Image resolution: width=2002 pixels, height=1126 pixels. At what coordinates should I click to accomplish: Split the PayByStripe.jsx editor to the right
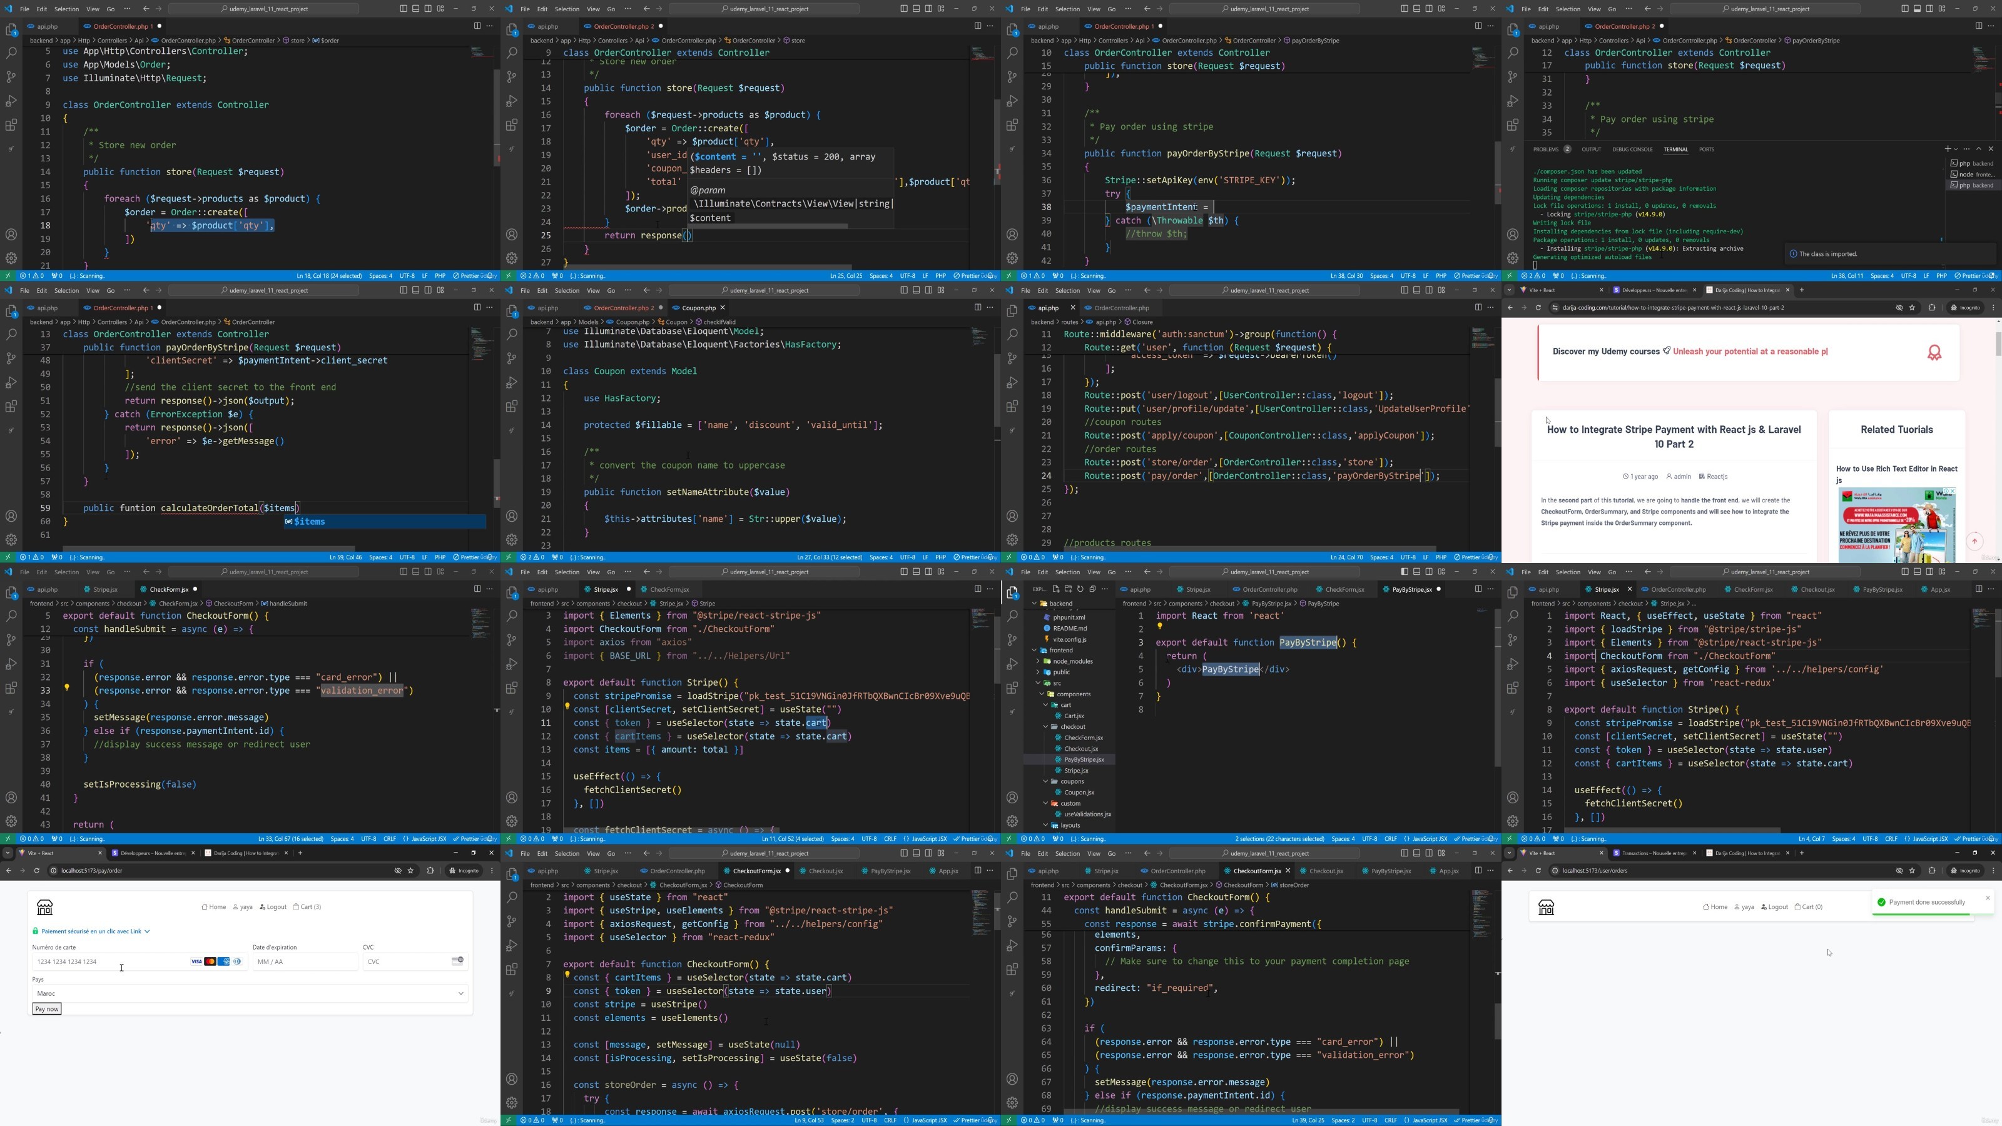click(x=1478, y=589)
